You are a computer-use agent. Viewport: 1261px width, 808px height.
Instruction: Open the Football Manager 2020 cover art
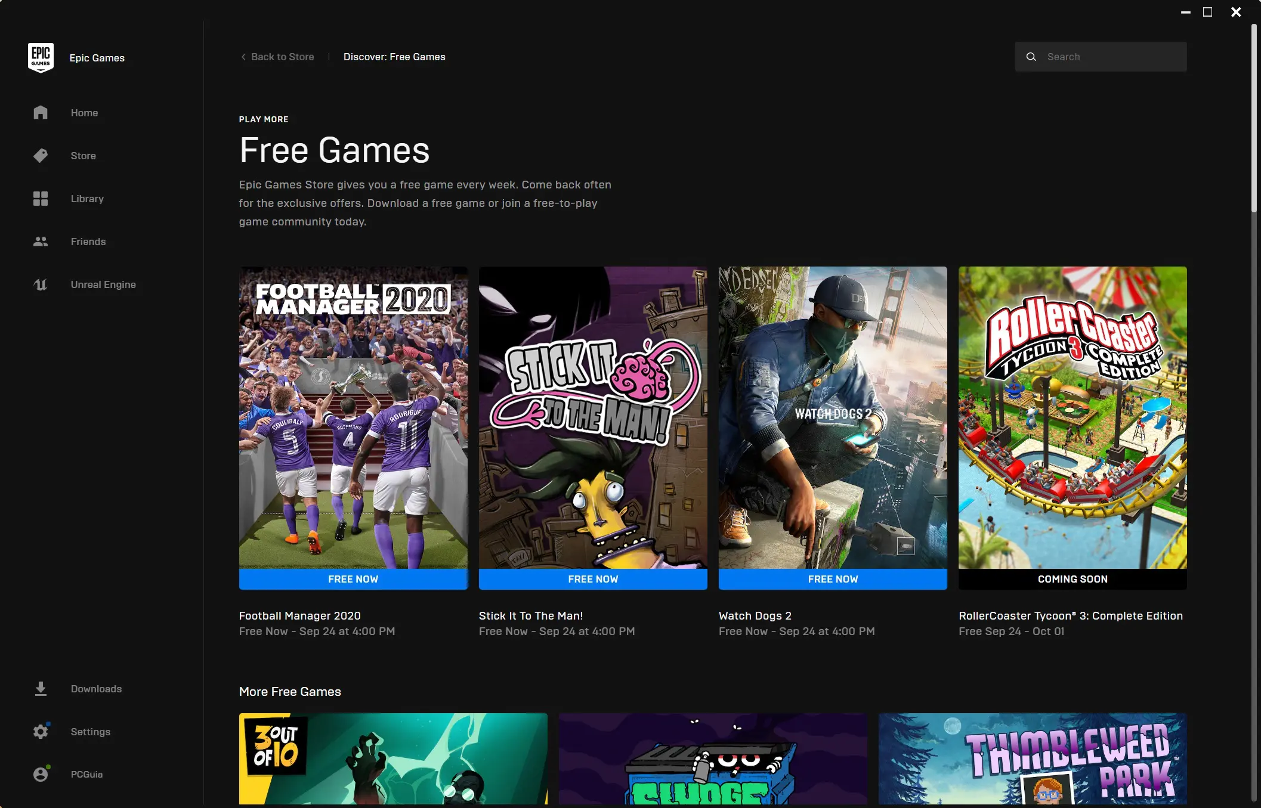(x=353, y=417)
